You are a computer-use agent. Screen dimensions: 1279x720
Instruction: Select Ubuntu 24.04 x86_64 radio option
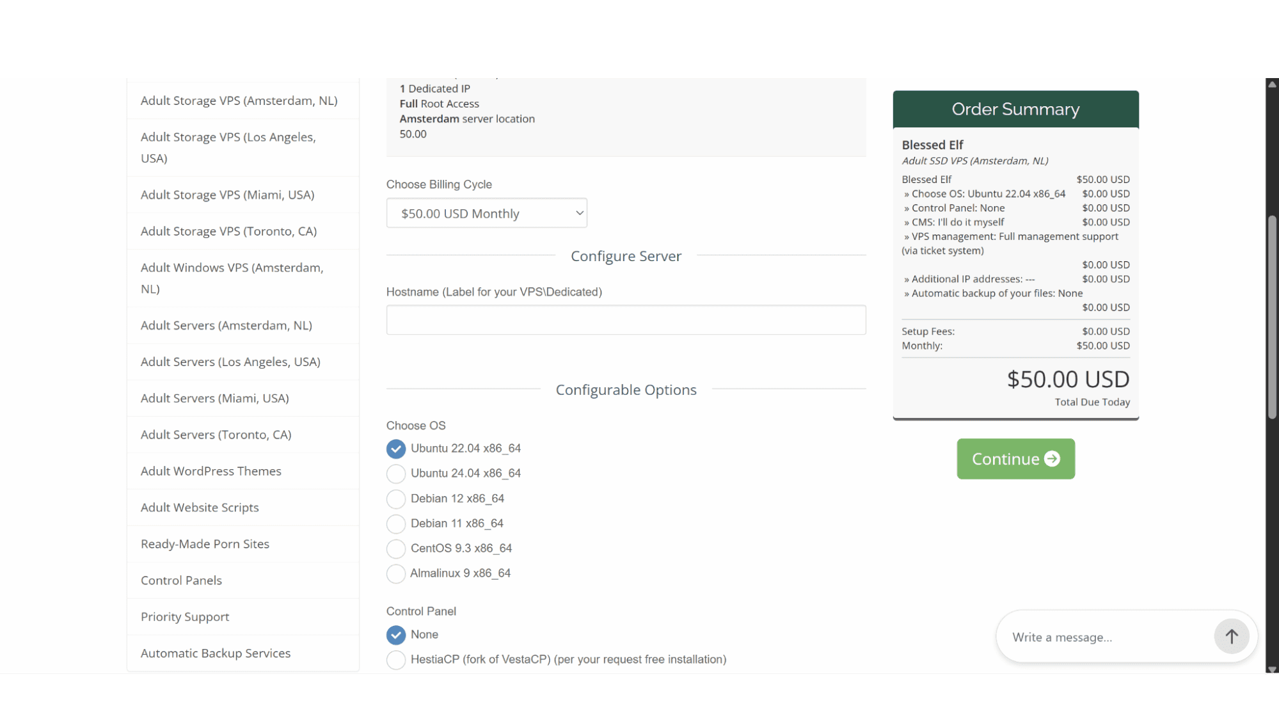(396, 474)
